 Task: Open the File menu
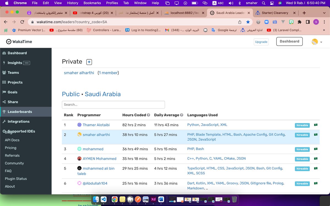click(x=35, y=3)
